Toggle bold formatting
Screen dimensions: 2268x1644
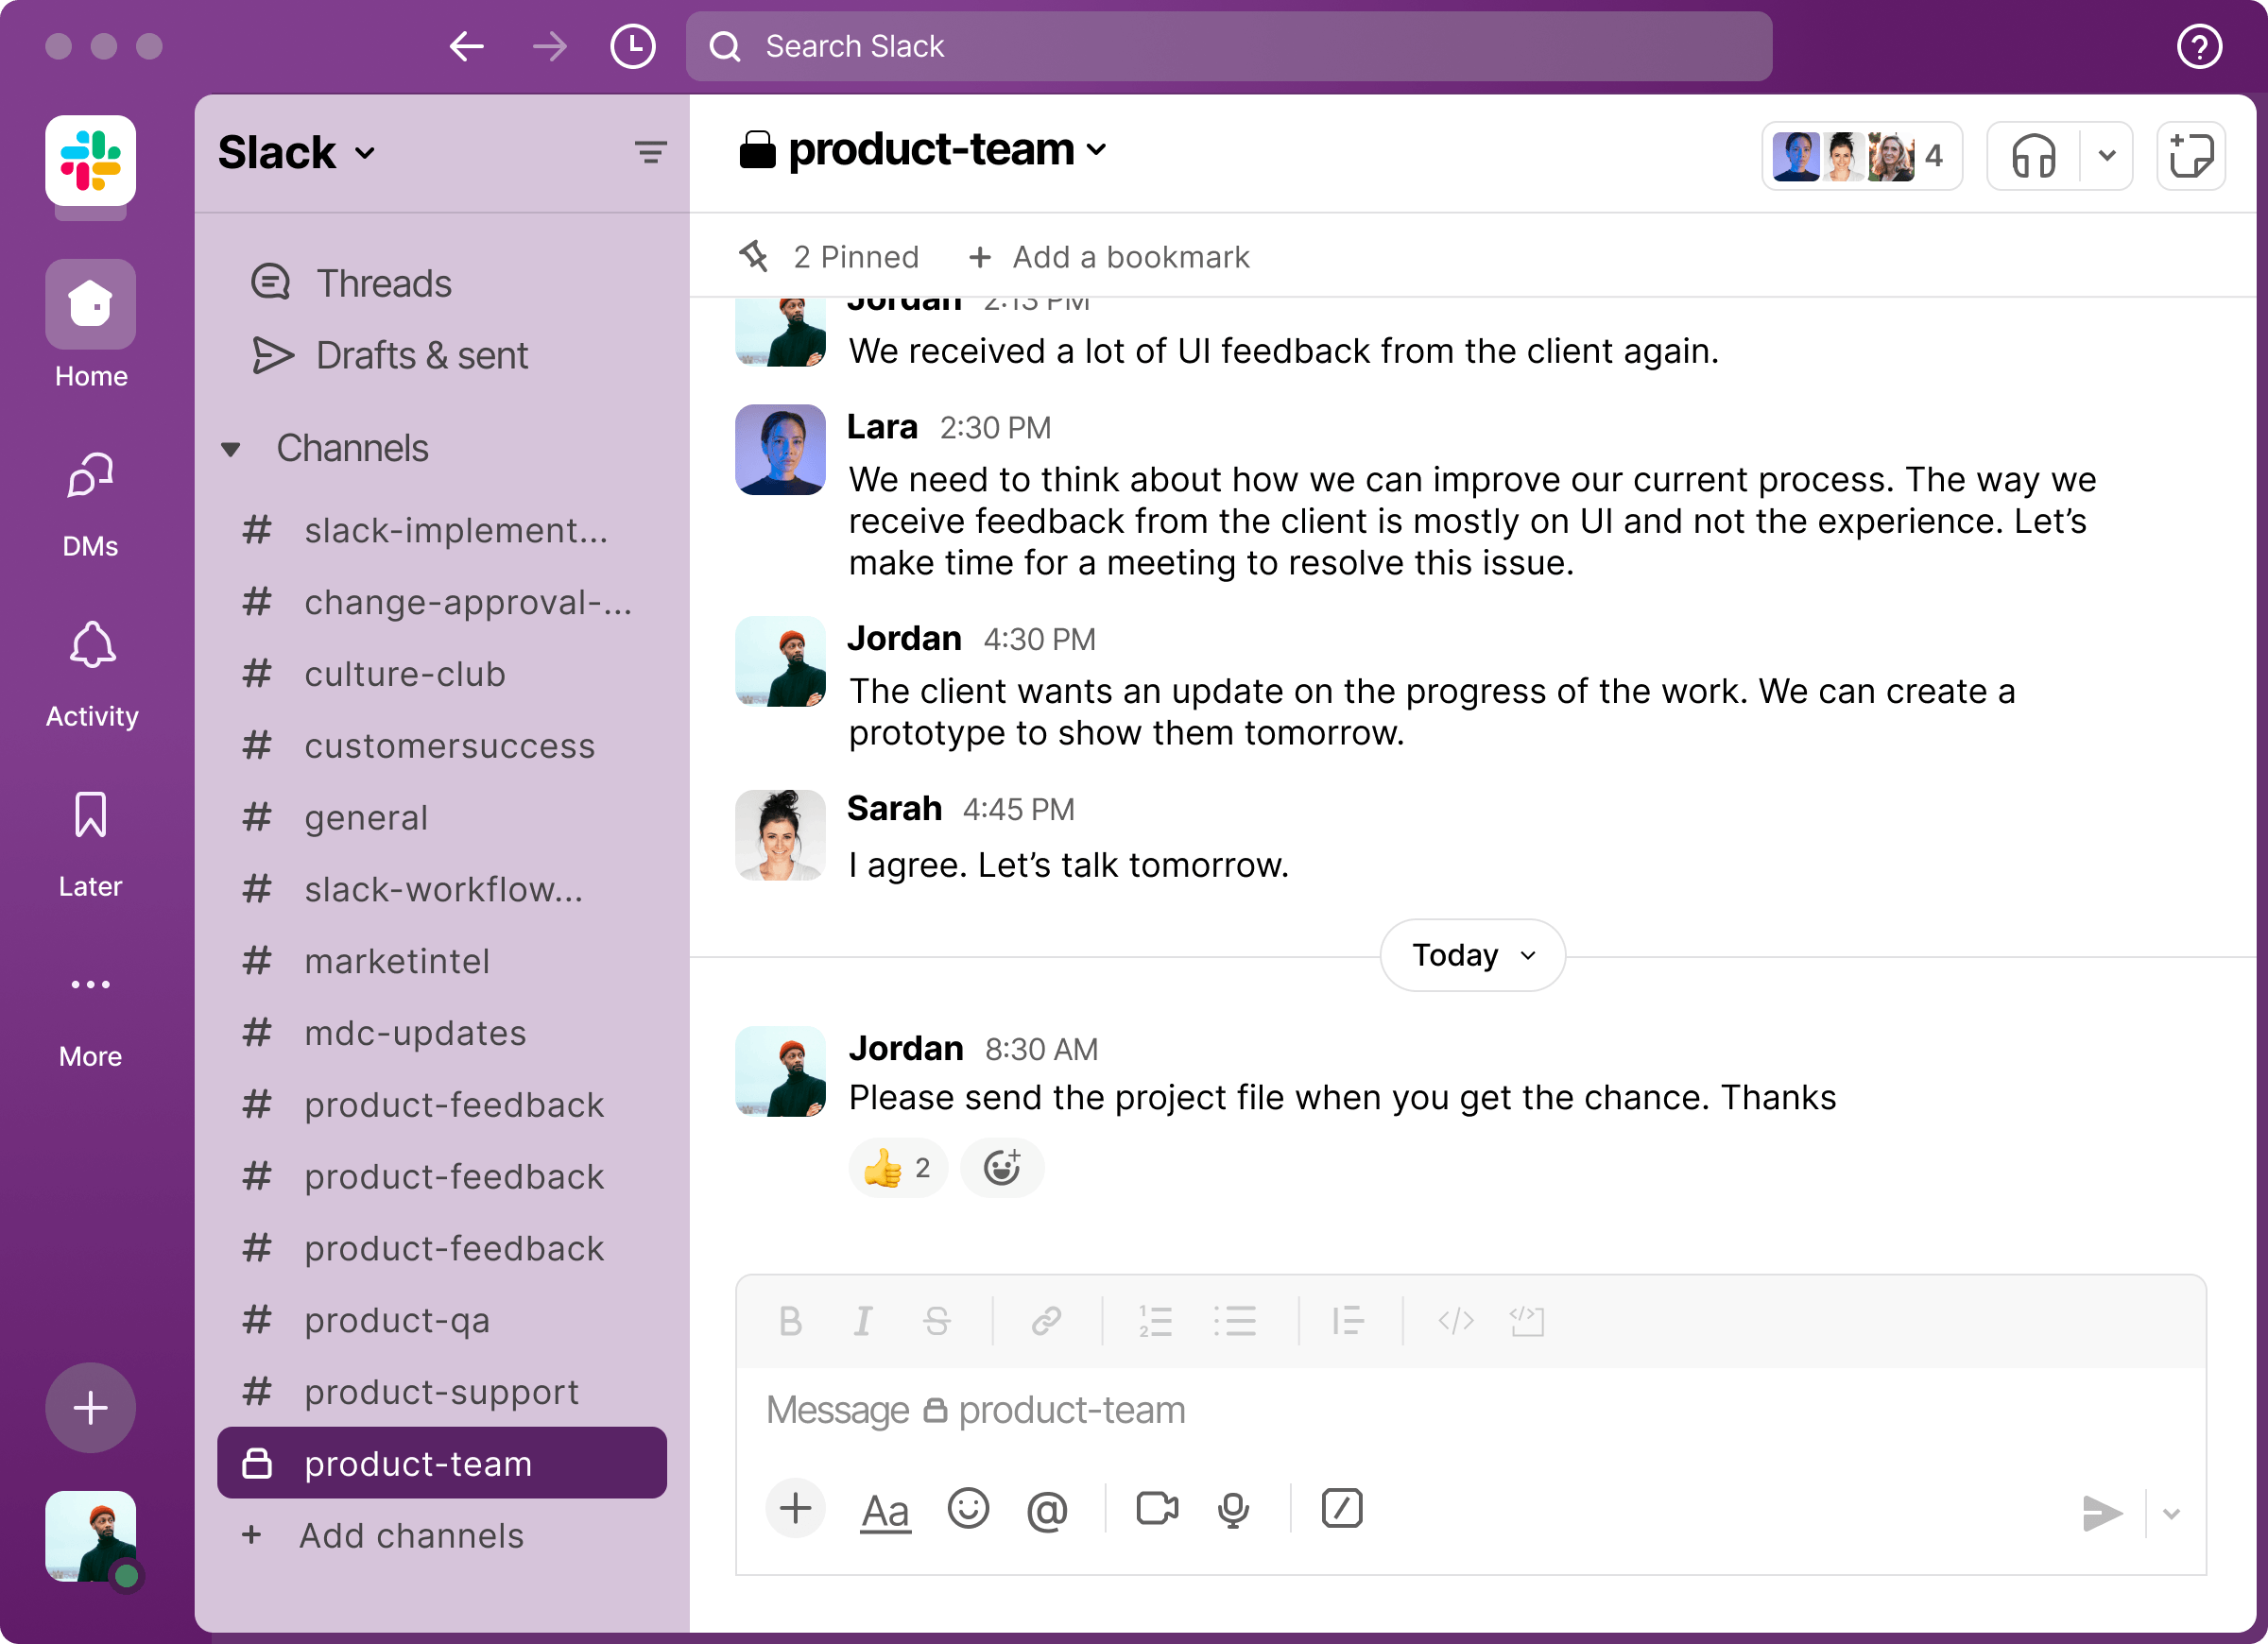coord(790,1321)
